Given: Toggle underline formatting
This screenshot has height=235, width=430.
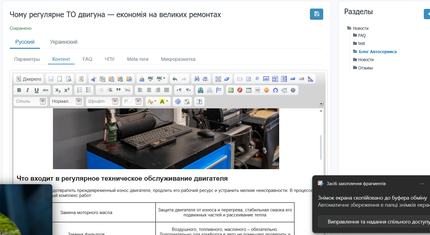Looking at the screenshot, I should pyautogui.click(x=37, y=90).
